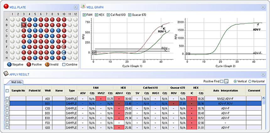
Task: Enable the Combine checkbox
Action: pyautogui.click(x=64, y=64)
